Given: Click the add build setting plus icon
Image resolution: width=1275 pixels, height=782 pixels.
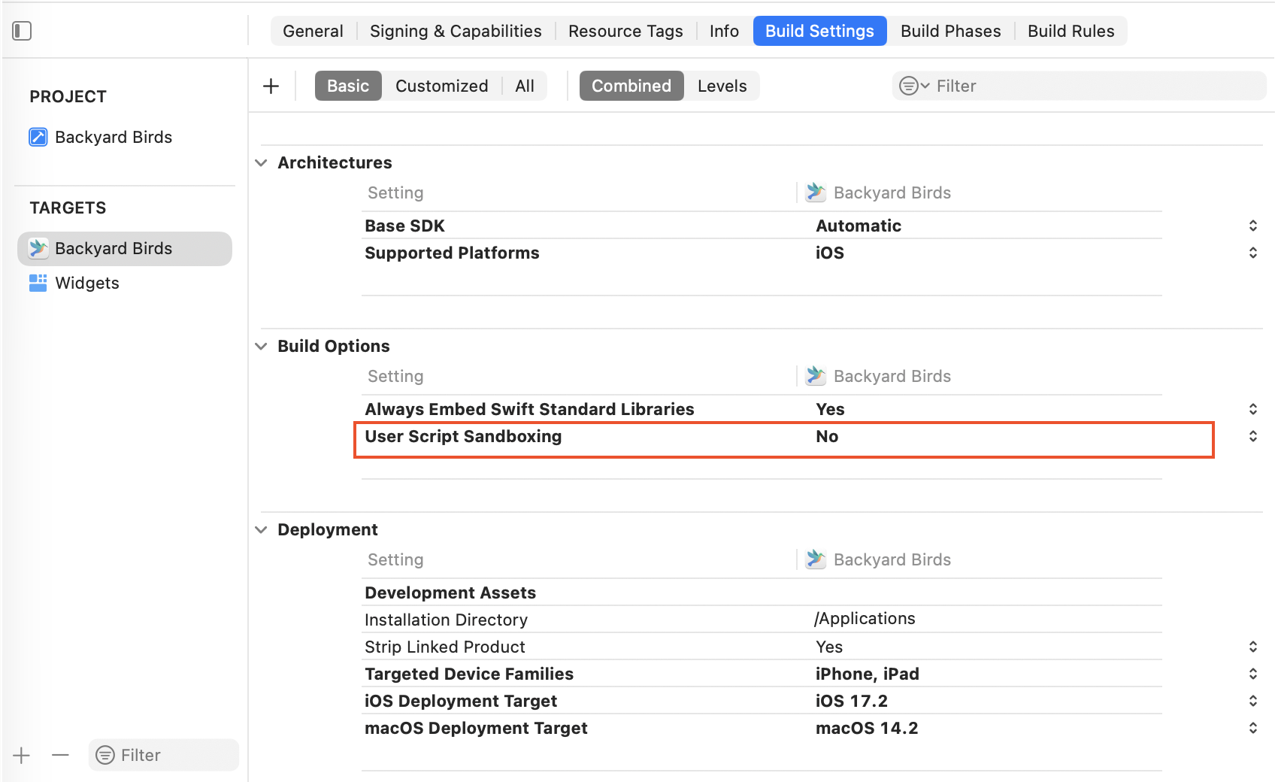Looking at the screenshot, I should [271, 86].
